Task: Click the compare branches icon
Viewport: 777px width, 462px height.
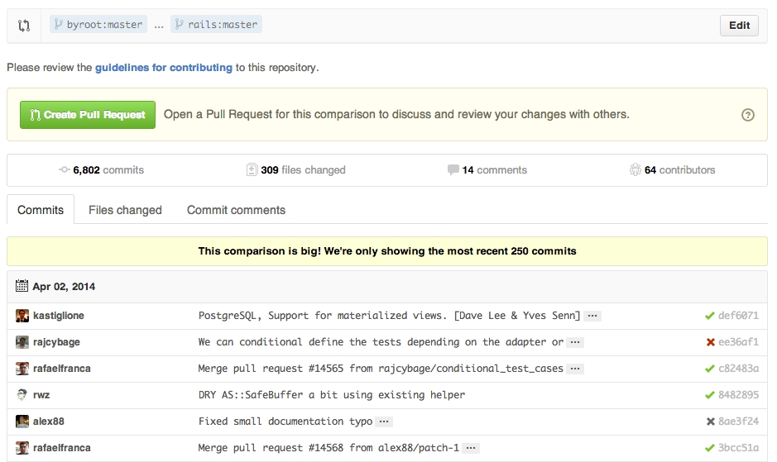Action: pos(24,26)
